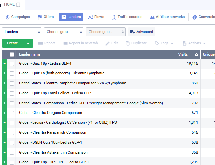Open the Campaigns tab
The image size is (215, 165).
click(17, 17)
